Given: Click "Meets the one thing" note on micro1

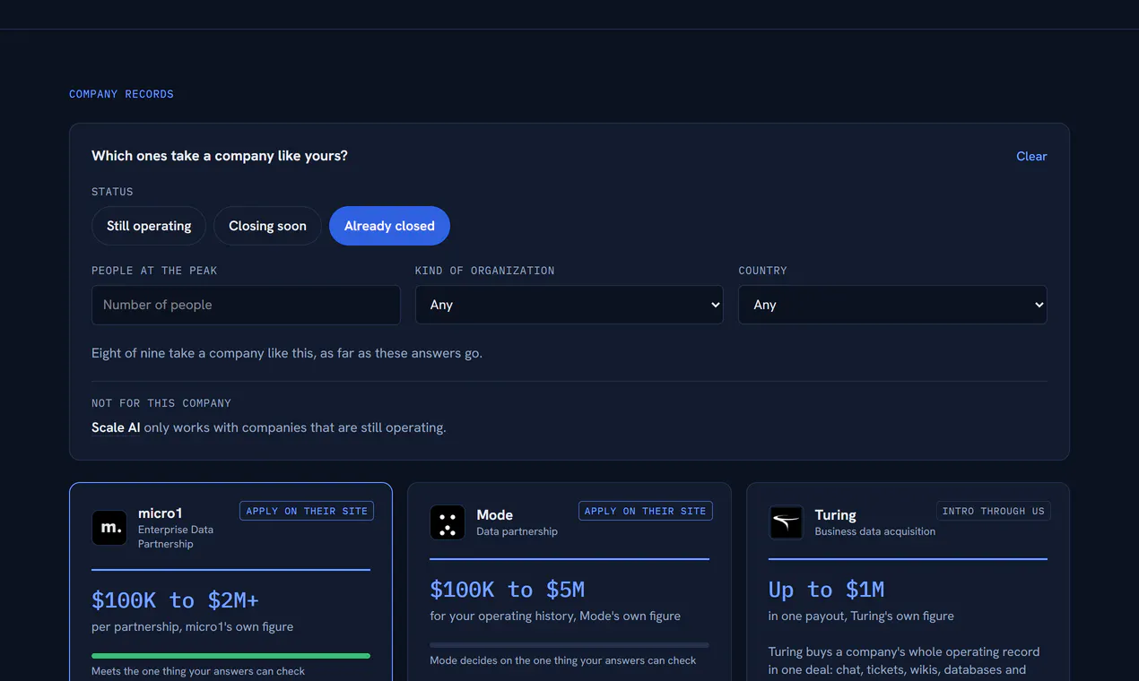Looking at the screenshot, I should [x=198, y=671].
